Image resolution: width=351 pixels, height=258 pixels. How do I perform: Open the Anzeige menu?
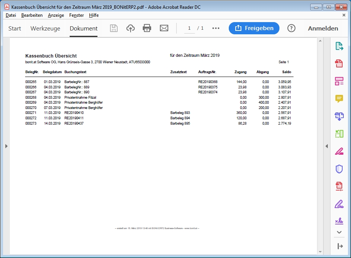[56, 15]
